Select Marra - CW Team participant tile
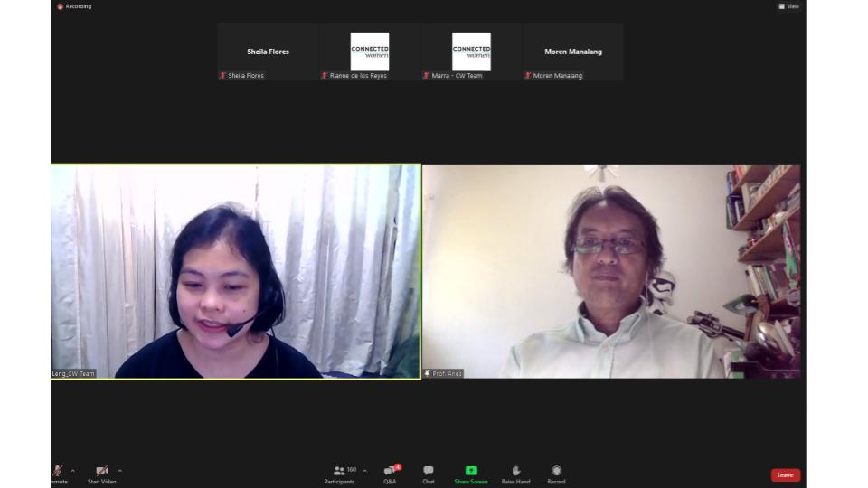868x488 pixels. pyautogui.click(x=471, y=52)
